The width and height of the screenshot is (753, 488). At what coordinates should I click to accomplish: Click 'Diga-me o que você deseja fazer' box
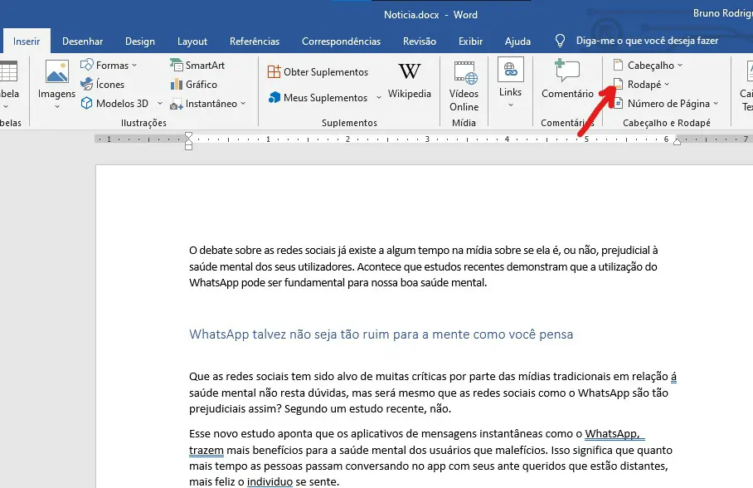647,41
